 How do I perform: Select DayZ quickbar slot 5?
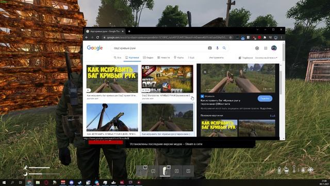point(188,171)
